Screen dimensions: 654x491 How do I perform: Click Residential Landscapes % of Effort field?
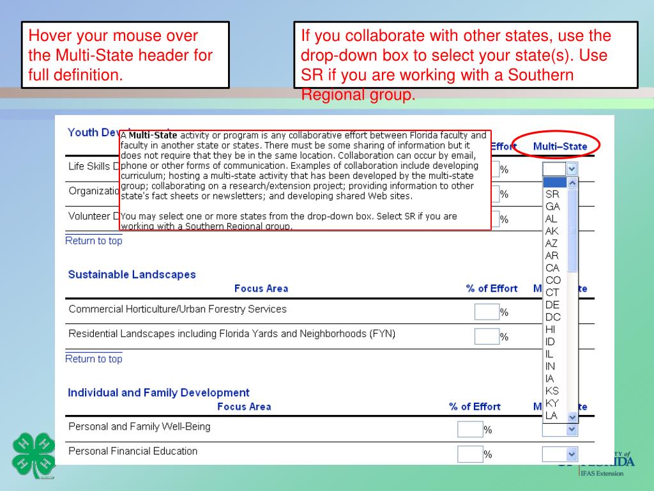point(487,336)
